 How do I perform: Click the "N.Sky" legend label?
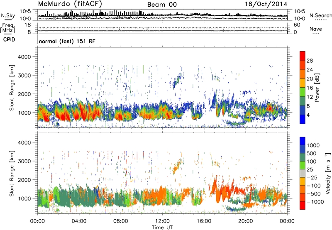(x=8, y=15)
